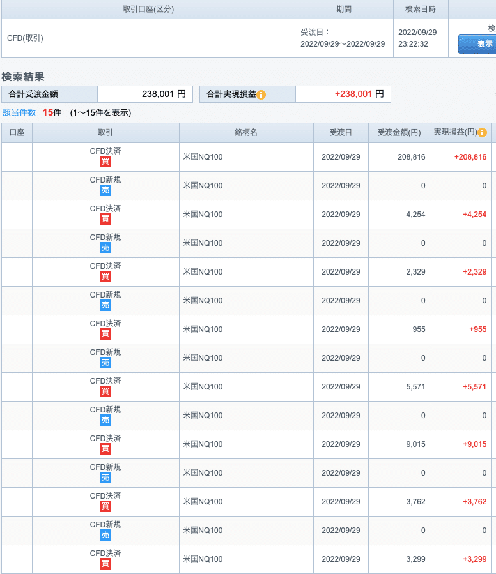This screenshot has height=574, width=496.
Task: Click red 買 badge in +3,299 row
Action: click(105, 564)
